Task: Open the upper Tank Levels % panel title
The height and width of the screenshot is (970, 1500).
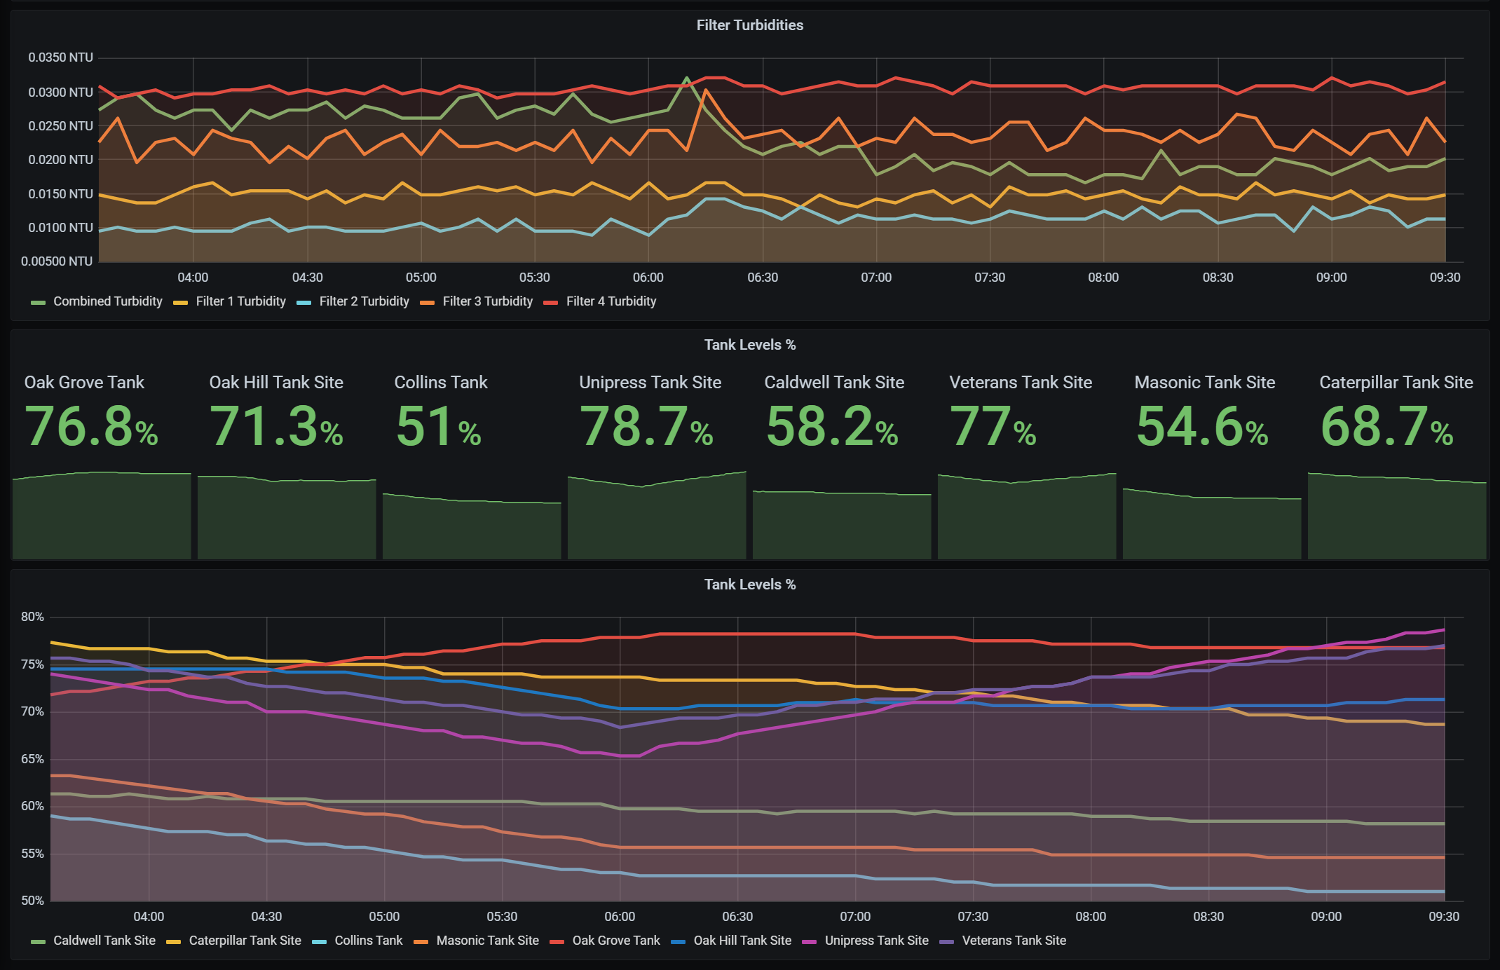Action: 749,345
